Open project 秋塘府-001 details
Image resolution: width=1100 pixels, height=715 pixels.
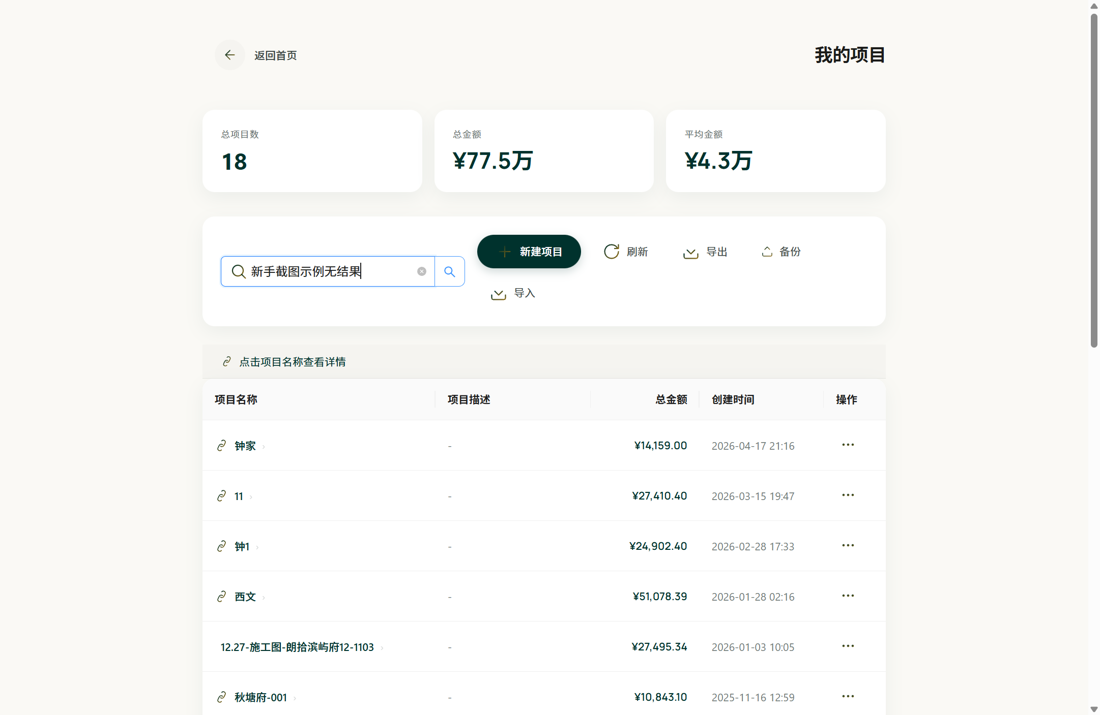[260, 697]
